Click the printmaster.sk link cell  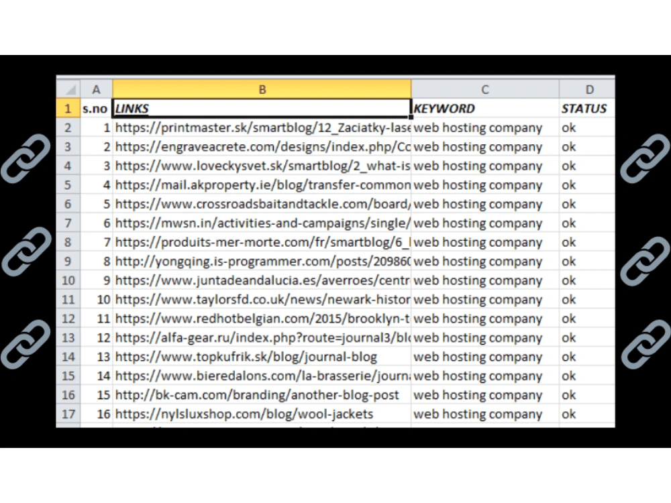coord(262,127)
